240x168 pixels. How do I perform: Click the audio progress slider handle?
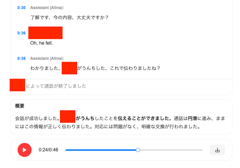pos(138,150)
